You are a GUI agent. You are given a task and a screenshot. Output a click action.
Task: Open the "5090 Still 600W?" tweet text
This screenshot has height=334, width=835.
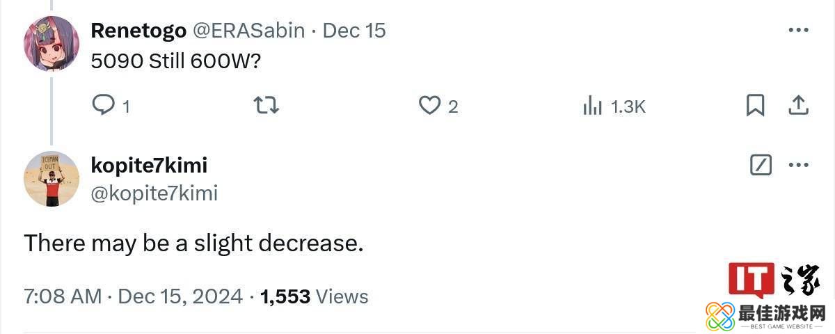(175, 61)
